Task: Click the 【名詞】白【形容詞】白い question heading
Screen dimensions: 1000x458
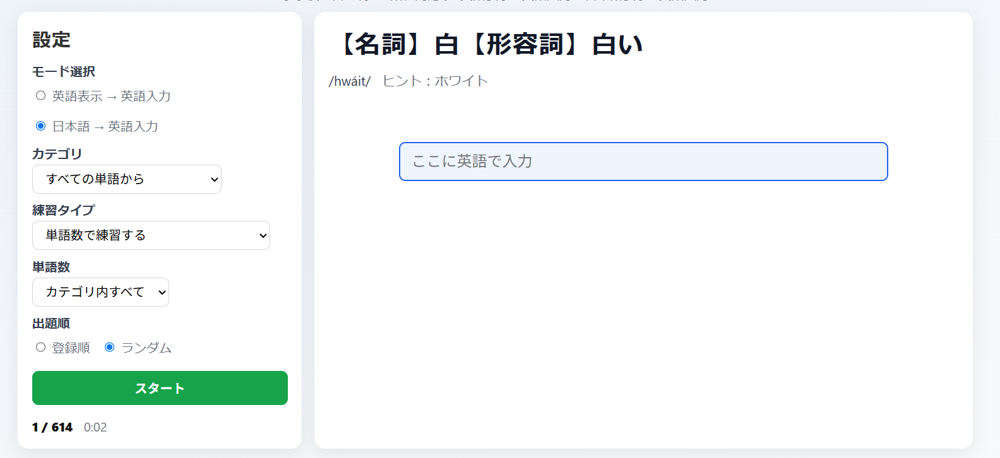Action: coord(491,45)
